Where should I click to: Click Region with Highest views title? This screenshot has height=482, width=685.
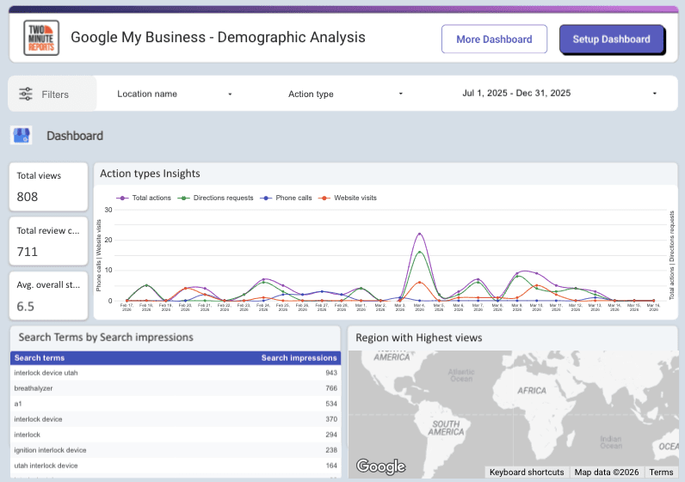point(418,338)
